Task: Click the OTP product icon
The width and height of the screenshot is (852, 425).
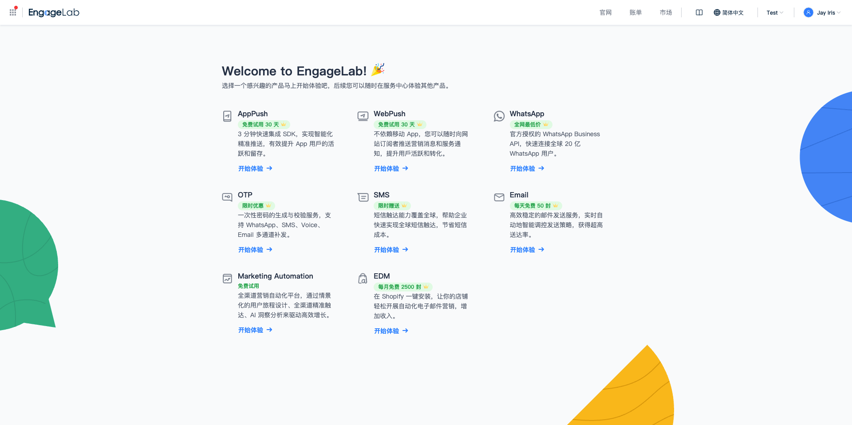Action: click(x=227, y=197)
